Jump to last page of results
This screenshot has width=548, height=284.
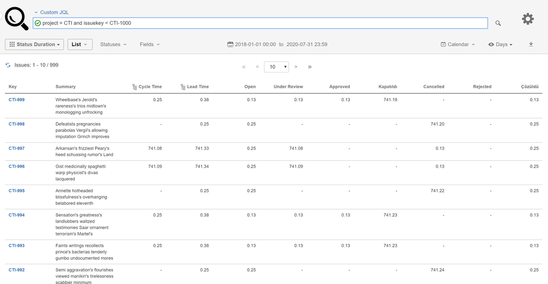(310, 67)
